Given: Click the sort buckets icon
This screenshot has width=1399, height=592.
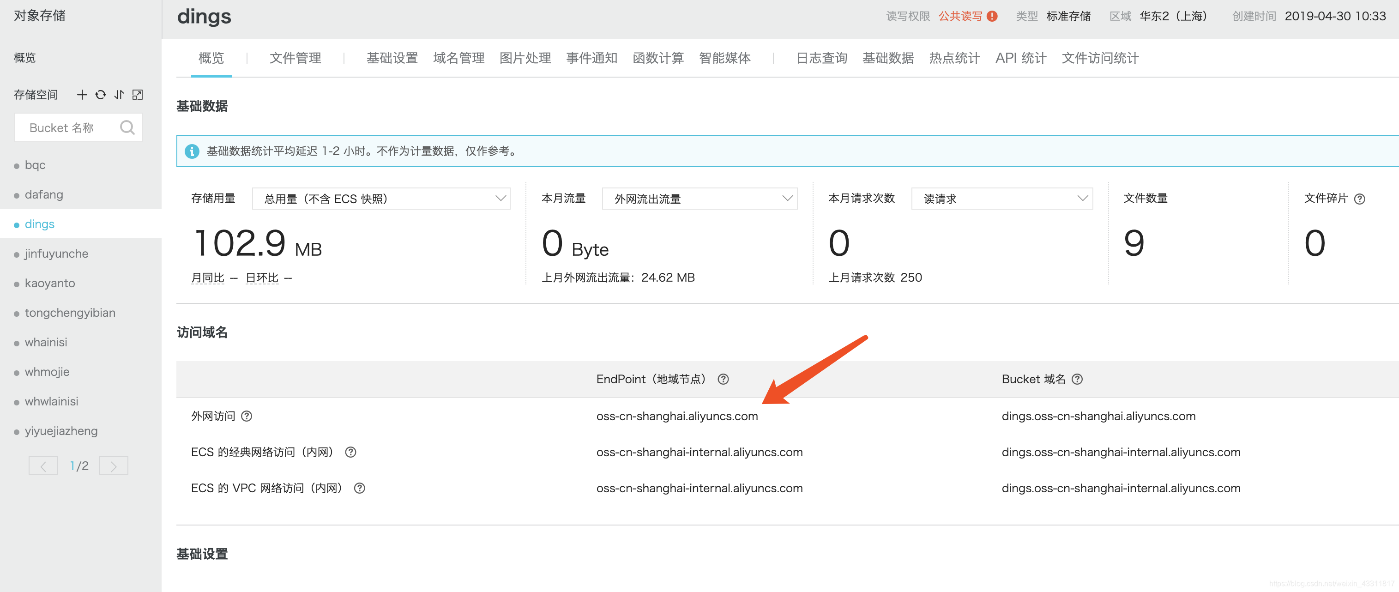Looking at the screenshot, I should (x=119, y=95).
